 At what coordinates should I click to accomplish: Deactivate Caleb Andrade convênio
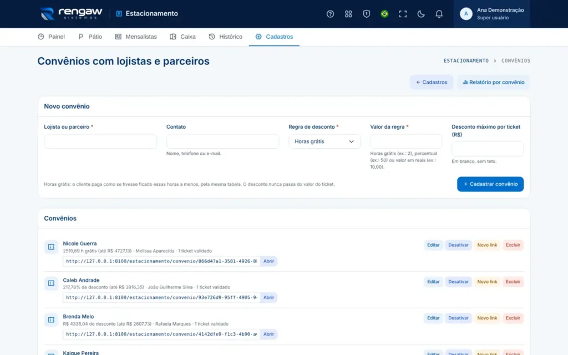[x=458, y=281]
